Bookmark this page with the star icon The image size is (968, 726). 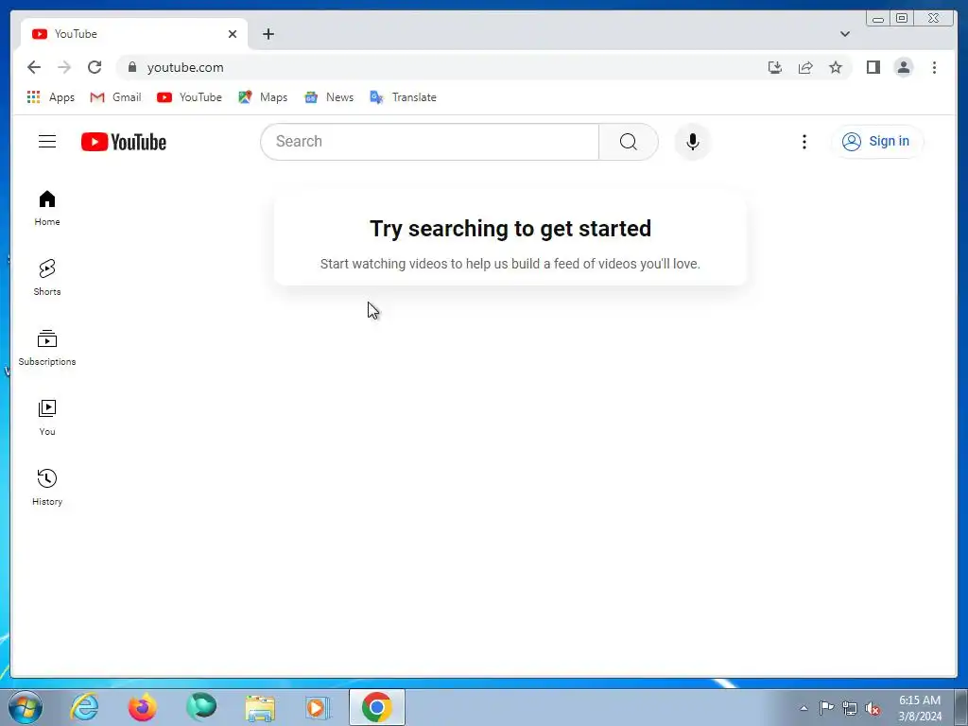point(836,67)
